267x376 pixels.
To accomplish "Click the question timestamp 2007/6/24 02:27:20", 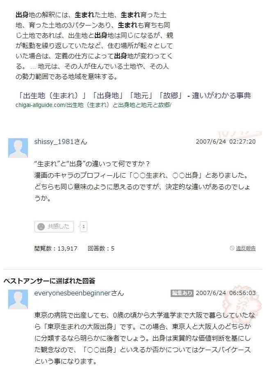I will click(226, 142).
